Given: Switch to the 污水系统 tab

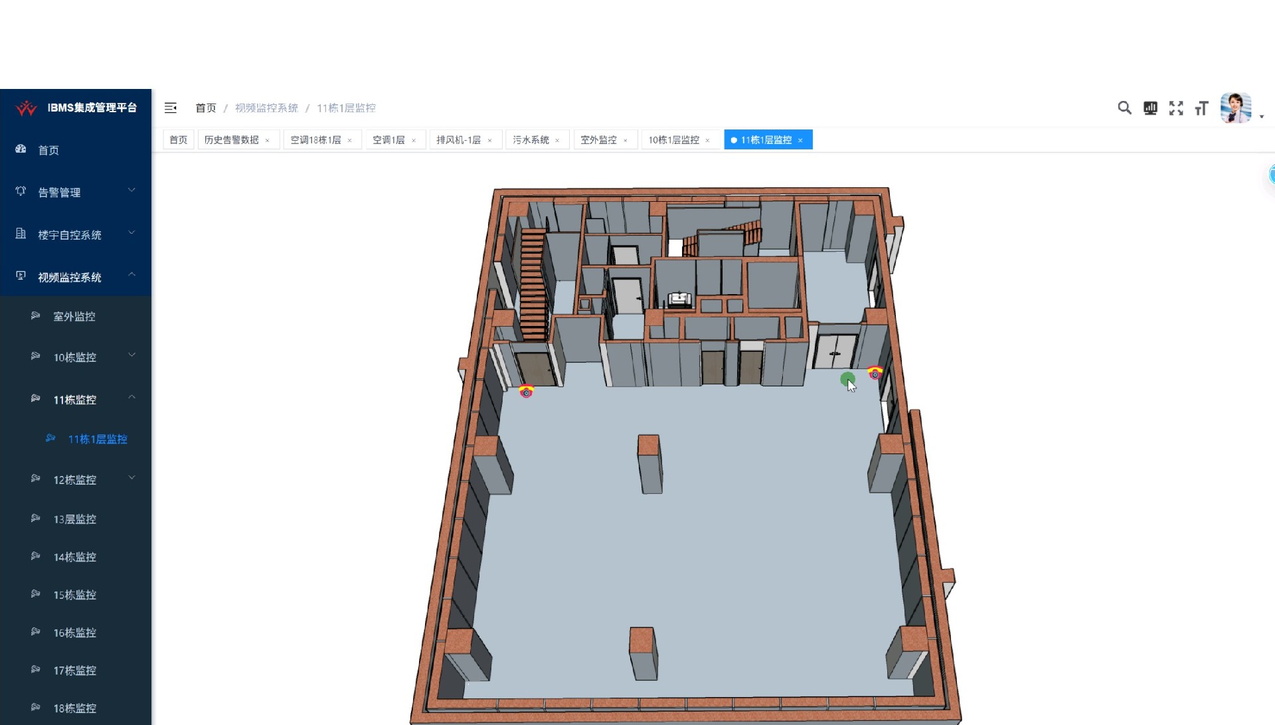Looking at the screenshot, I should coord(531,140).
